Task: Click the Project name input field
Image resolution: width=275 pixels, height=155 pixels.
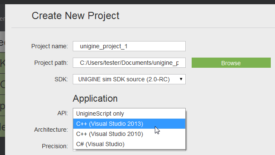Action: (129, 46)
